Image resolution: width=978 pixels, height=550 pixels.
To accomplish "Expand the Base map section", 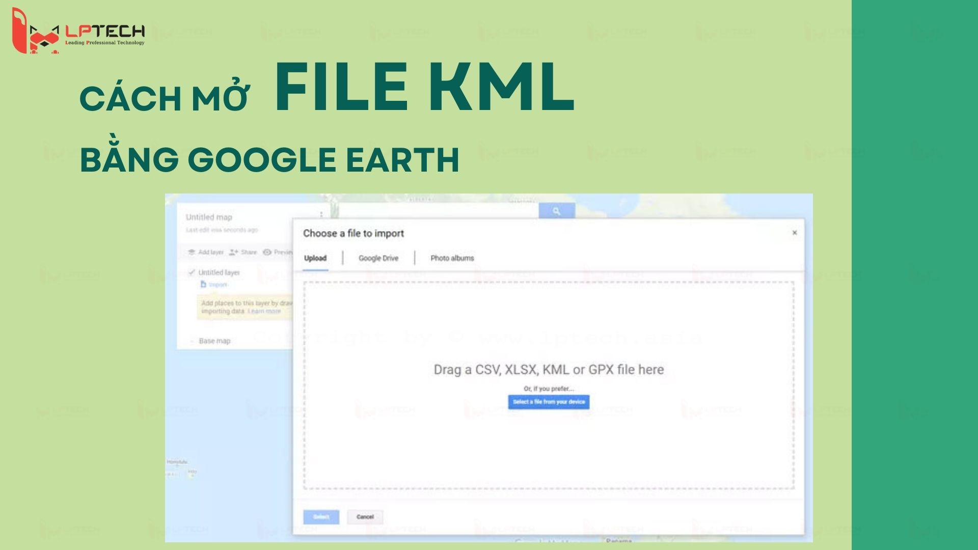I will 192,341.
